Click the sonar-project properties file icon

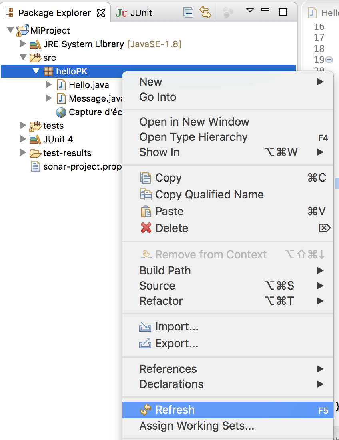point(36,166)
